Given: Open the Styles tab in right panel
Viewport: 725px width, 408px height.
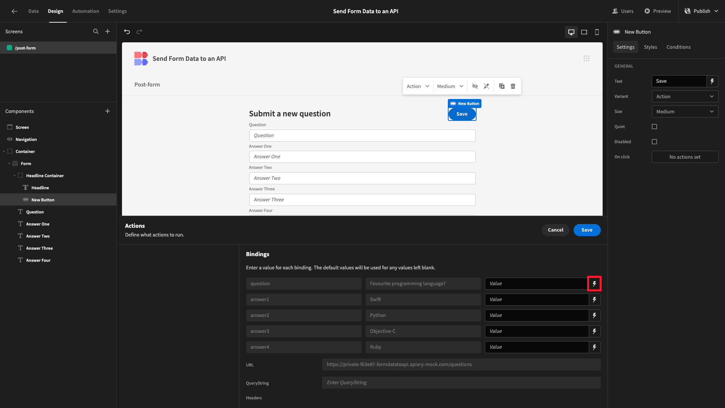Looking at the screenshot, I should click(651, 47).
